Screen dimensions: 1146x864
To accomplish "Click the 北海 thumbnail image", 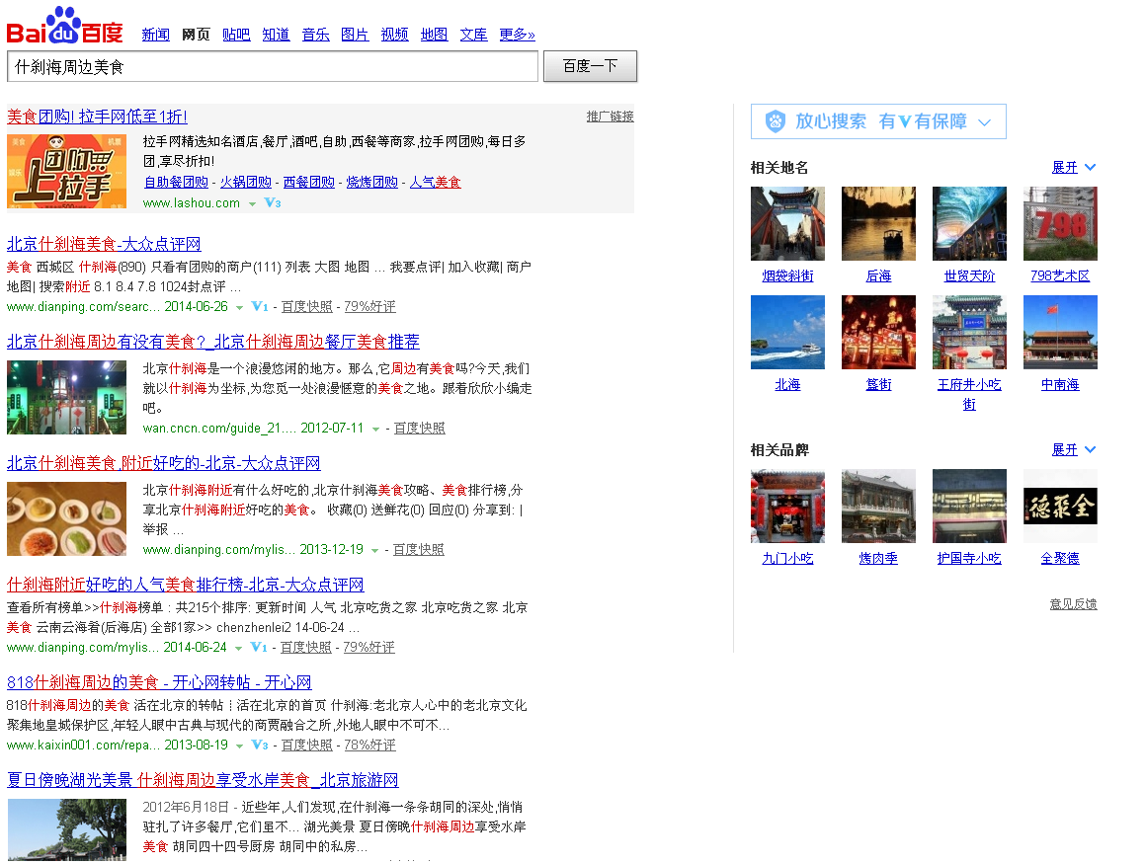I will [x=788, y=333].
